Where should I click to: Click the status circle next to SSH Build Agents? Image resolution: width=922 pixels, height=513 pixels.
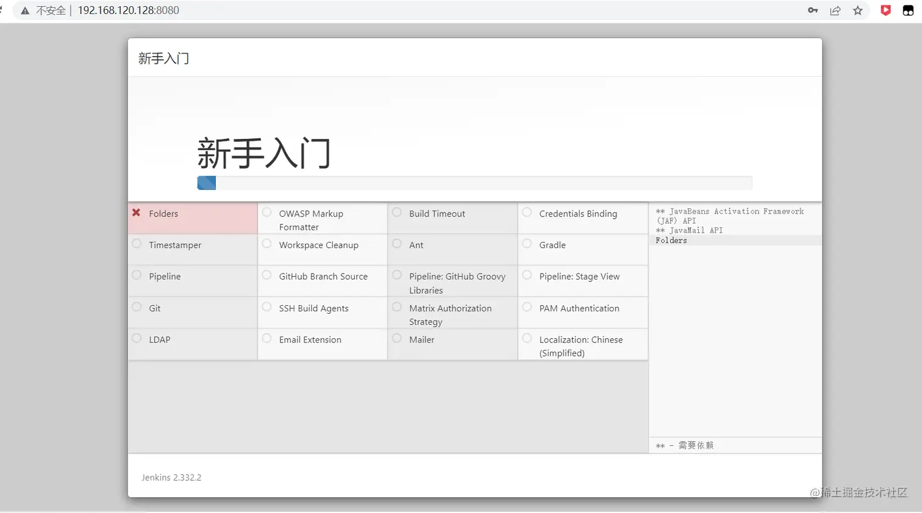click(266, 307)
